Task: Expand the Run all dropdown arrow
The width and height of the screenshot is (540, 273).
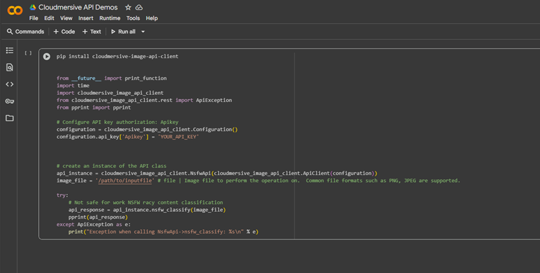Action: [x=143, y=32]
